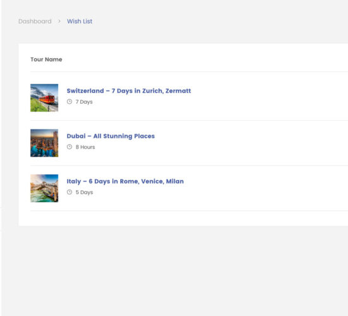This screenshot has height=316, width=348.
Task: Select the Wish List breadcrumb
Action: point(80,21)
